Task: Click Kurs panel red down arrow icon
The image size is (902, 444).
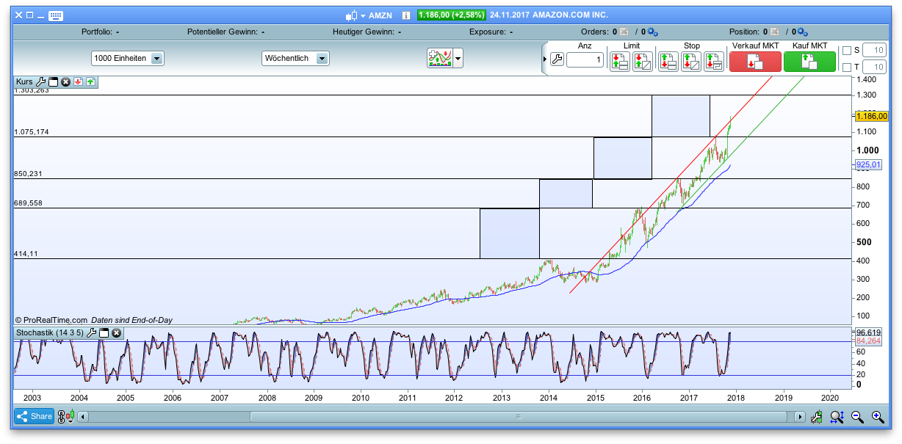Action: click(x=78, y=81)
